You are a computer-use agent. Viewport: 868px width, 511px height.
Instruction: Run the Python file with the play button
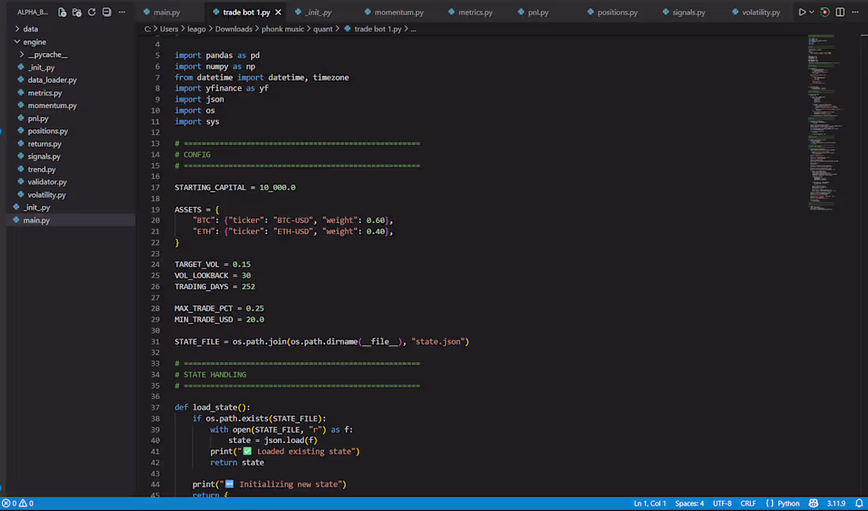[x=800, y=12]
